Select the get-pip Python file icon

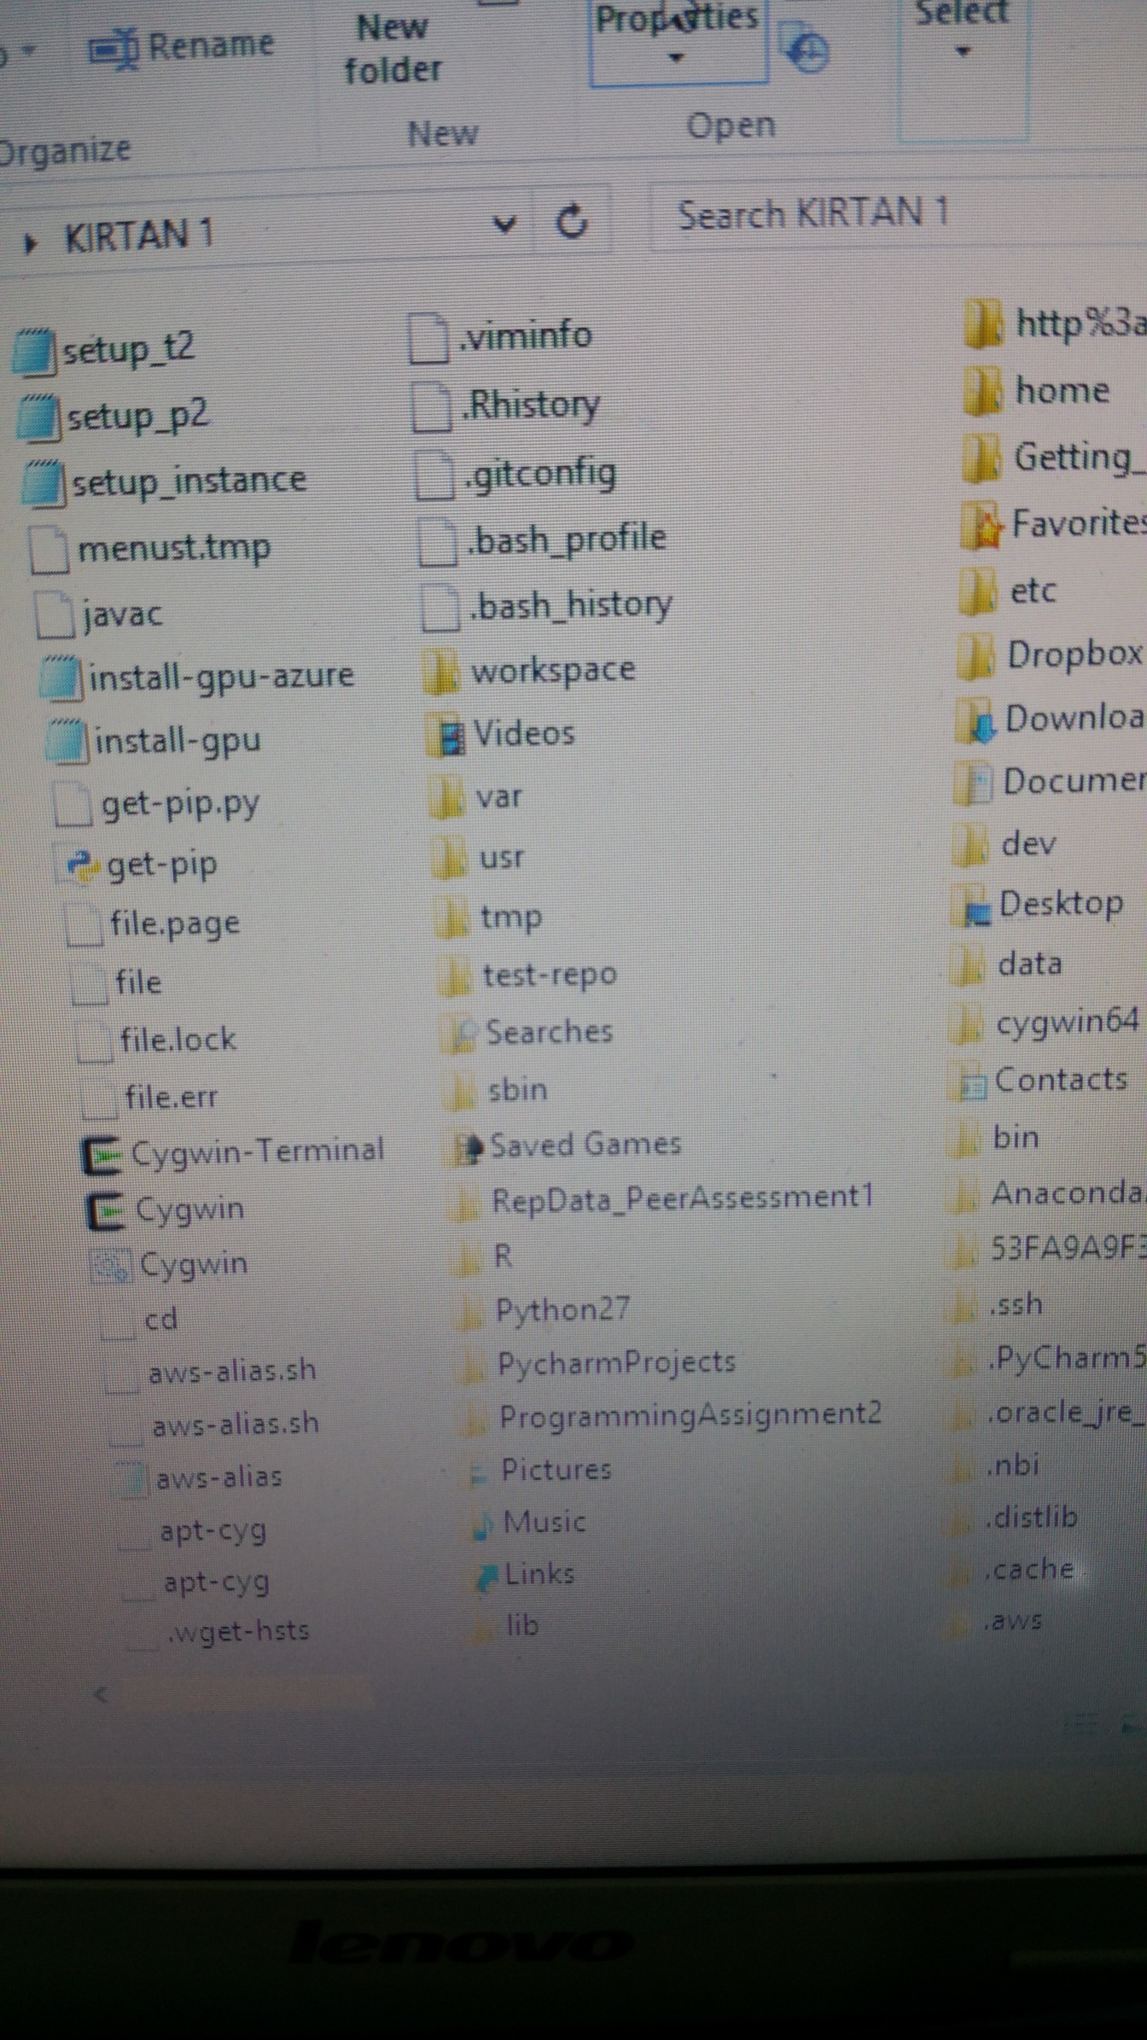coord(82,865)
